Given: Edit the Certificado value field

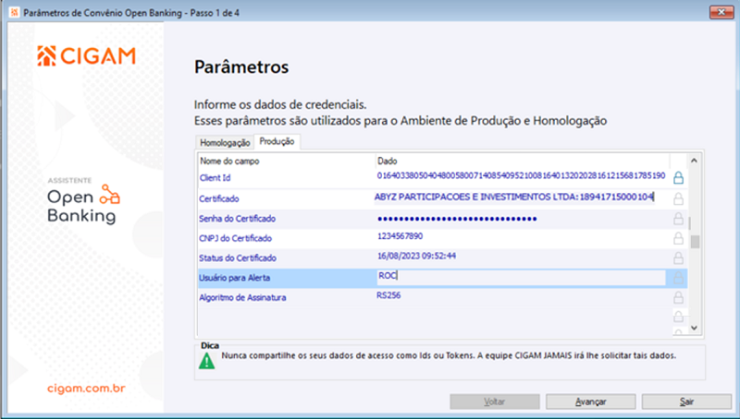Looking at the screenshot, I should tap(514, 198).
